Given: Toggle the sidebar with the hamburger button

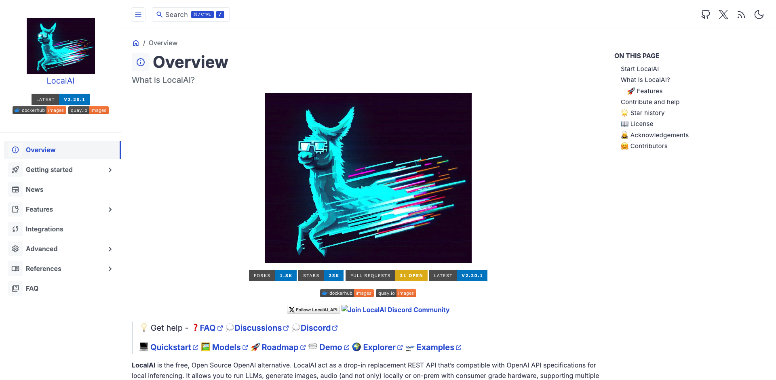Looking at the screenshot, I should (x=138, y=15).
